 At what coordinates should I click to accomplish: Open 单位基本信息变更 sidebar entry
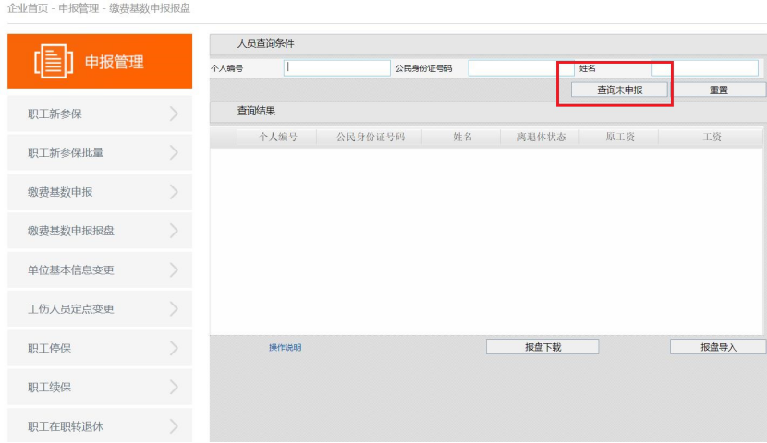[71, 270]
